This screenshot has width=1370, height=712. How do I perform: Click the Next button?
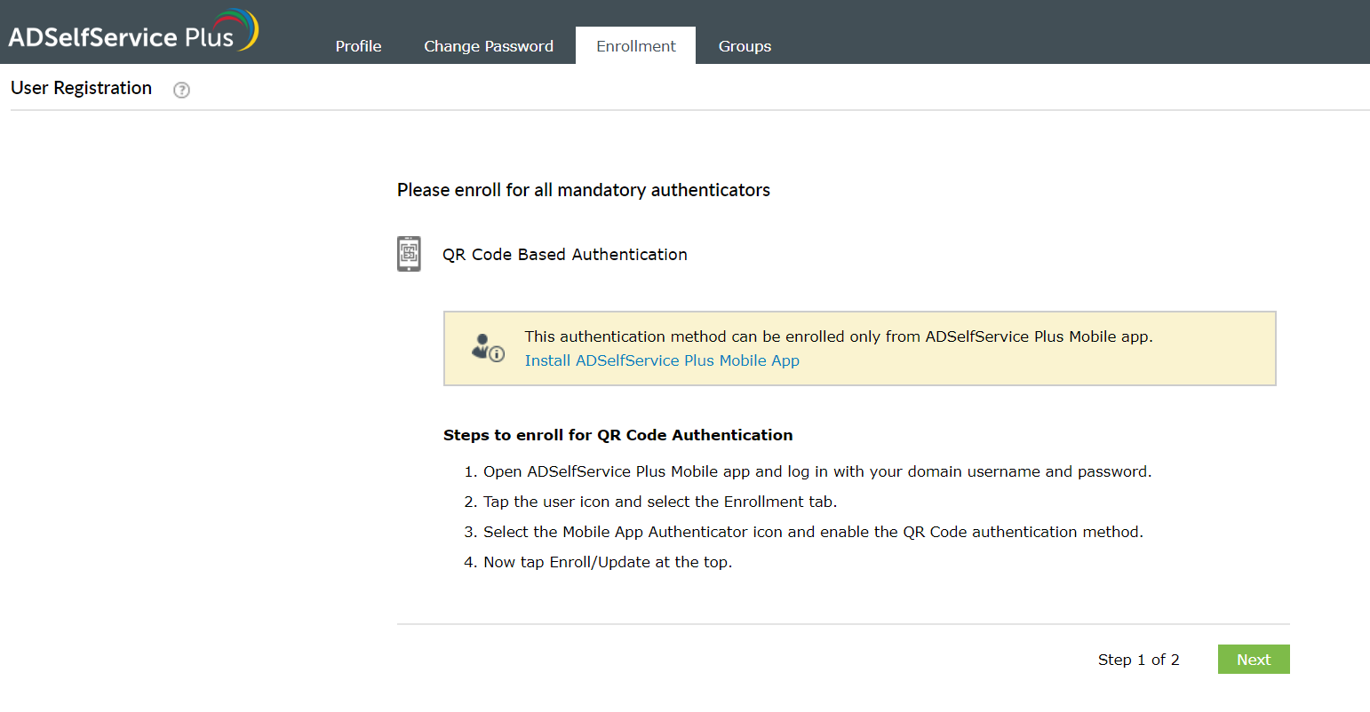pos(1254,659)
